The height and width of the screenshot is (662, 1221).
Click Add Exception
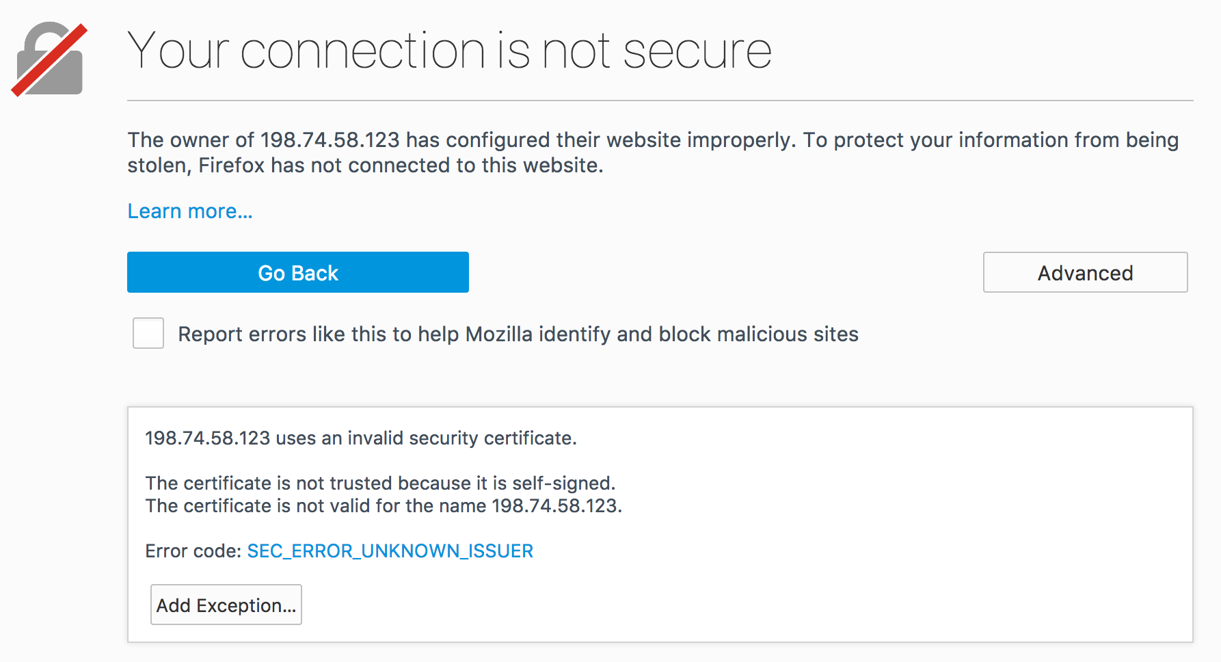(226, 605)
